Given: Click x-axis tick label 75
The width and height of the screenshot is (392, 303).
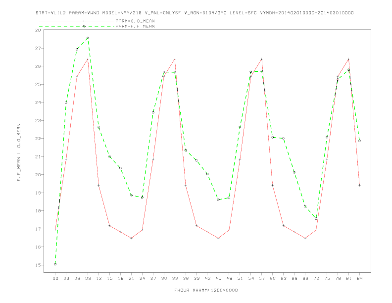Looking at the screenshot, I should [327, 278].
